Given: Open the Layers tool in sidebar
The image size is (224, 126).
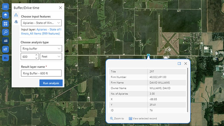Looking at the screenshot, I should 6,15.
